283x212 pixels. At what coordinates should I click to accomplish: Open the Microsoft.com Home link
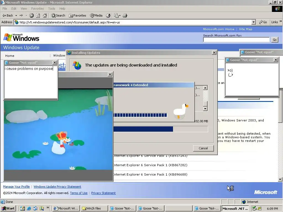pos(219,29)
